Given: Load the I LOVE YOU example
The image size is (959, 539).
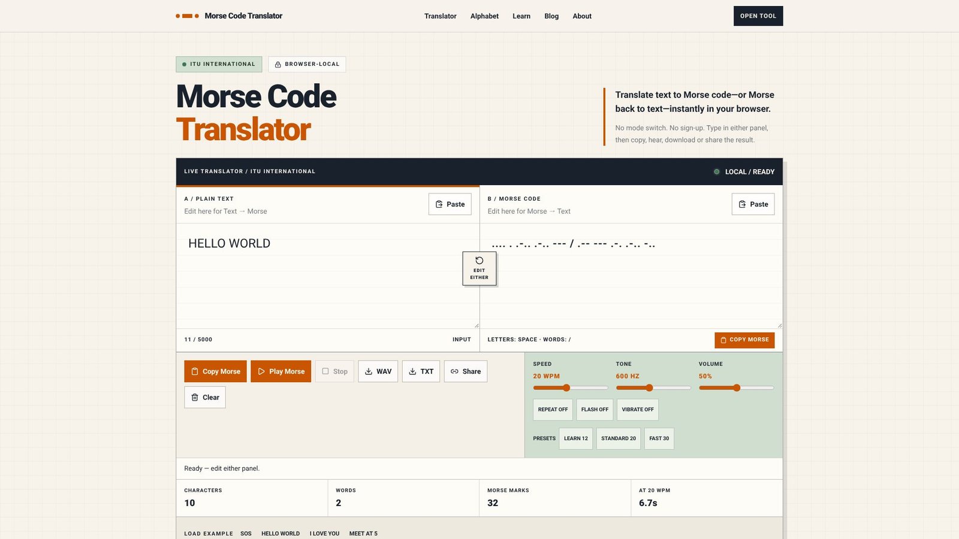Looking at the screenshot, I should (x=324, y=534).
